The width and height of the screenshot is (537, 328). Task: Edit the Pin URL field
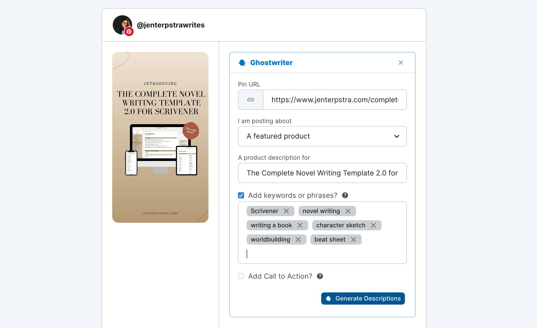[x=335, y=100]
